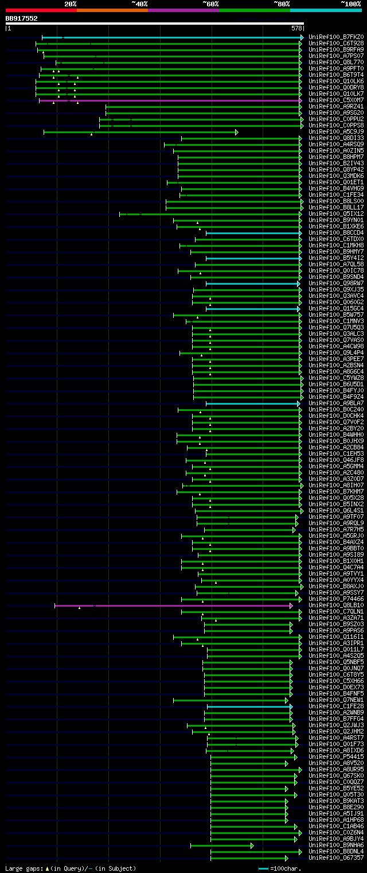Select the UniRef100_P54415 label
This screenshot has height=873, width=367.
click(x=336, y=756)
